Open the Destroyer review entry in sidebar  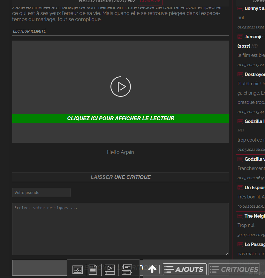[255, 74]
